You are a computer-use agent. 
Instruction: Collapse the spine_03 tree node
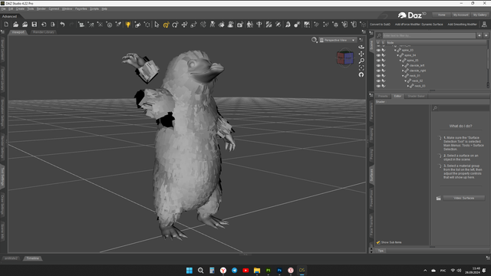click(395, 50)
